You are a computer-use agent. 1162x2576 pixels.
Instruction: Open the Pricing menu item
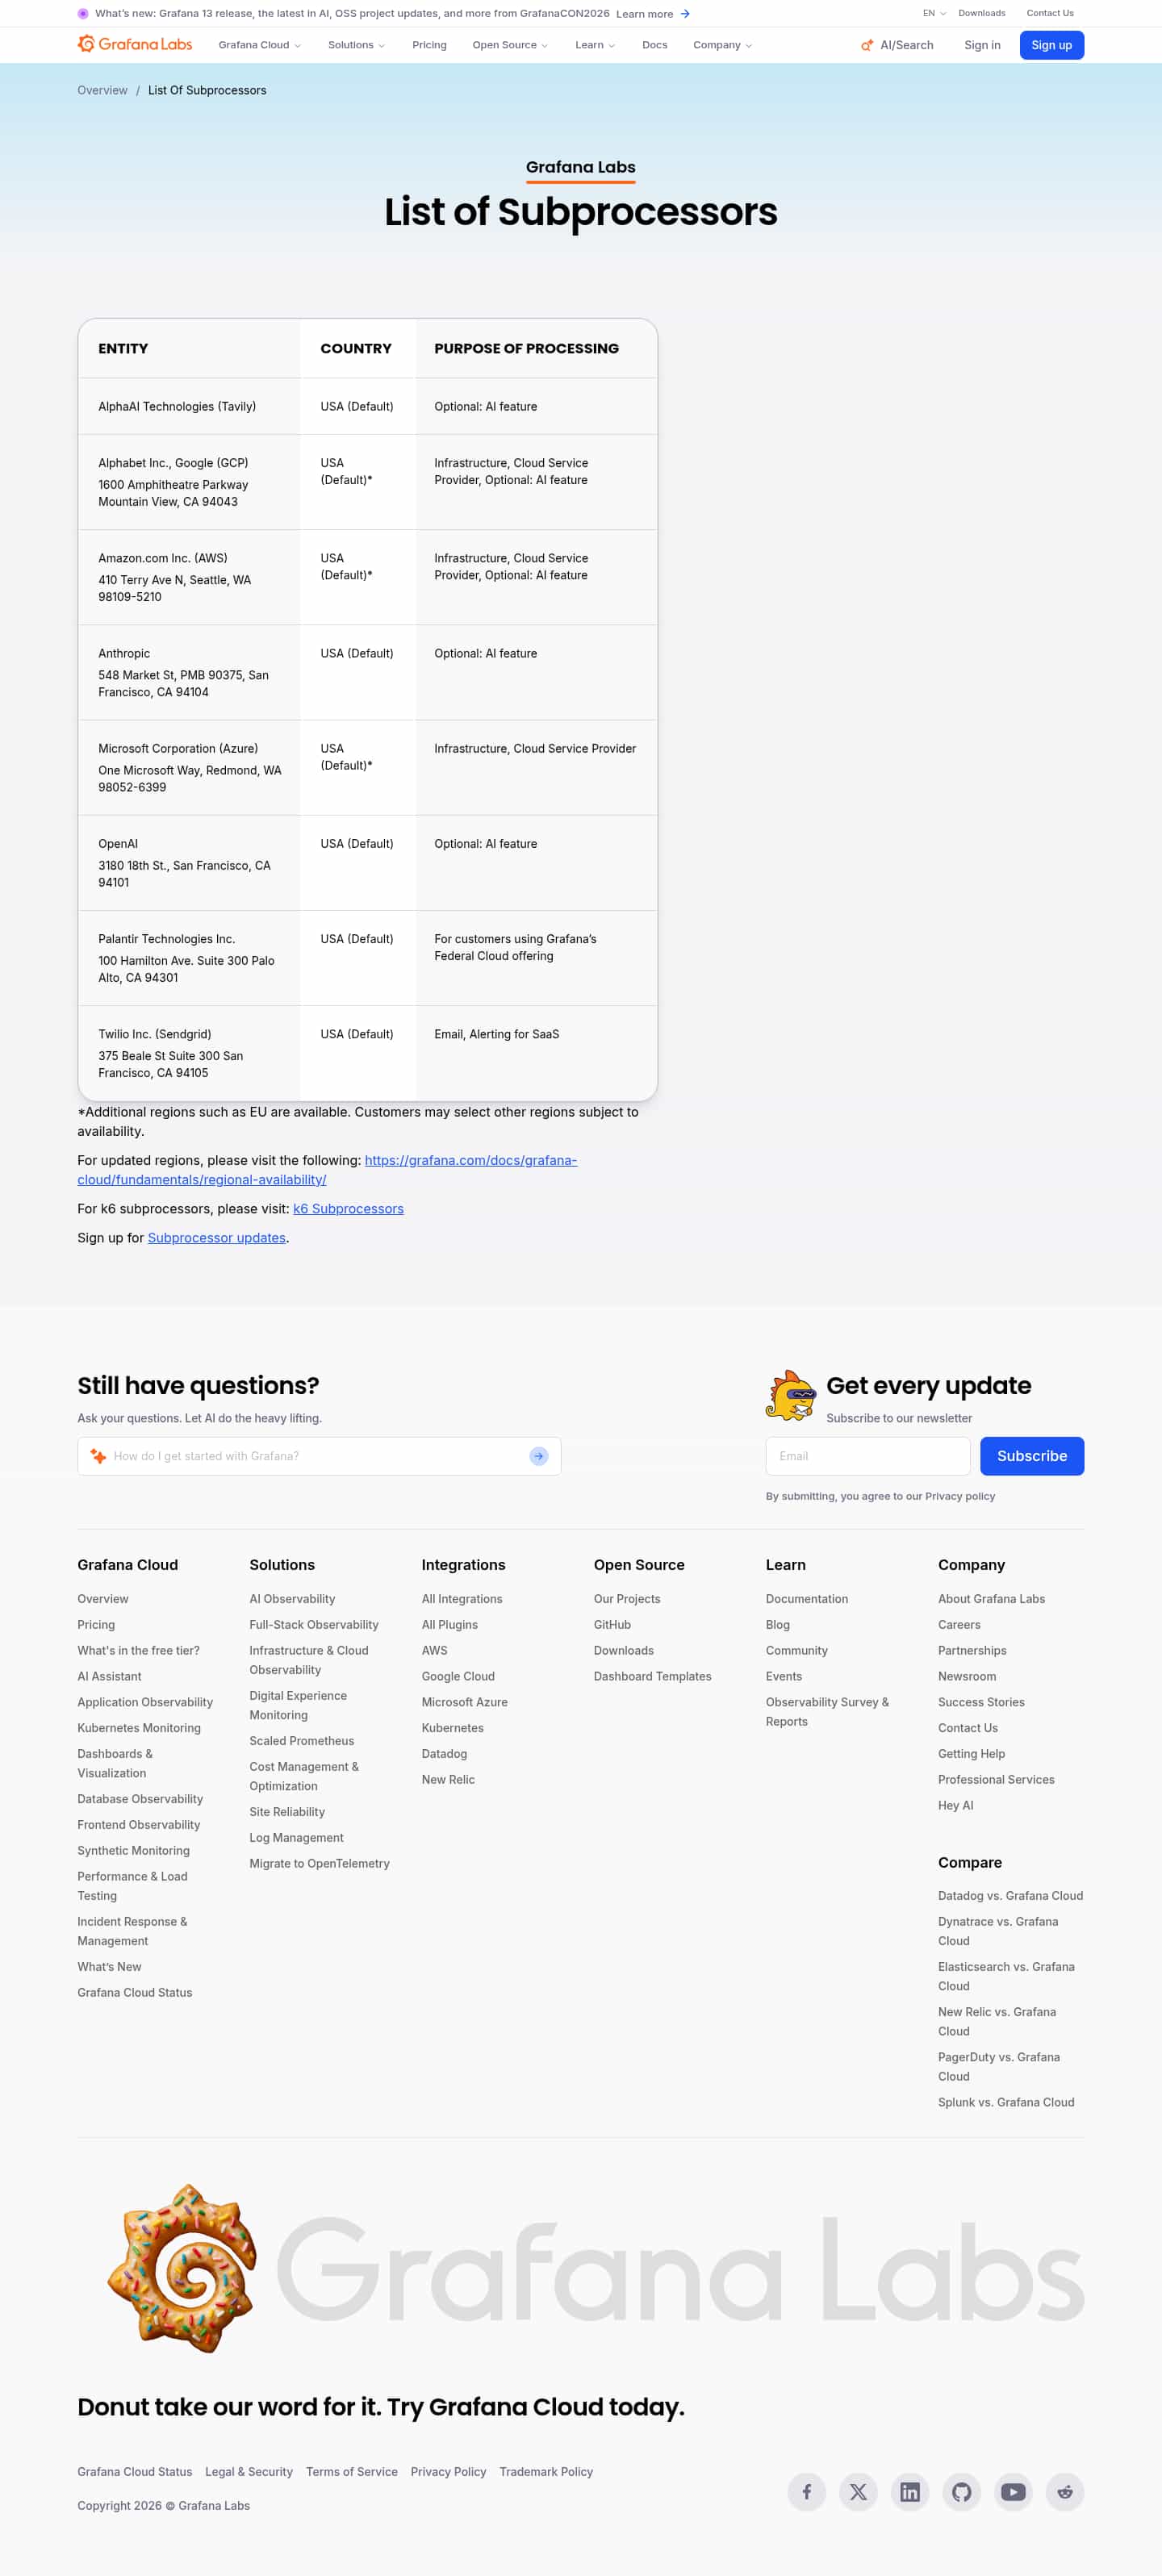click(x=429, y=45)
